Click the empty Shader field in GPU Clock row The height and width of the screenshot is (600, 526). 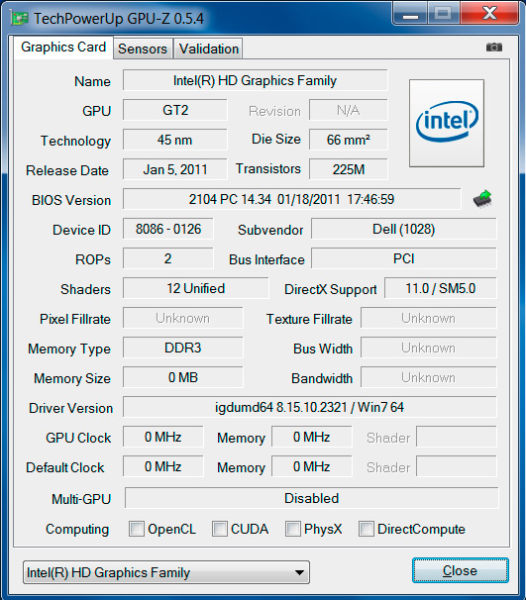coord(457,437)
